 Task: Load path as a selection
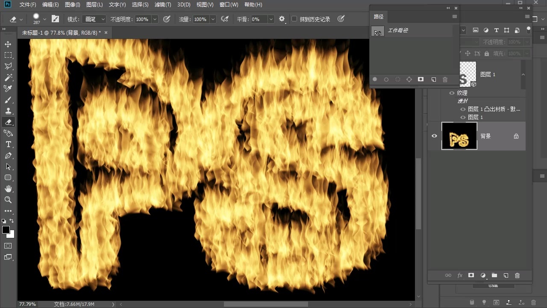click(x=398, y=80)
